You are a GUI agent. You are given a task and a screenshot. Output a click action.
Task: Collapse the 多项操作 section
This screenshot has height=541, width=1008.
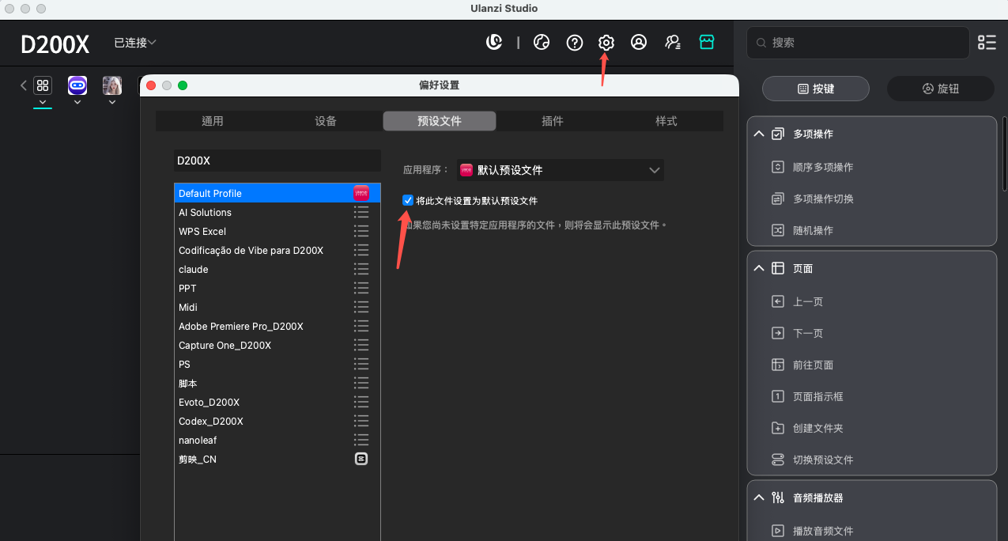tap(759, 134)
